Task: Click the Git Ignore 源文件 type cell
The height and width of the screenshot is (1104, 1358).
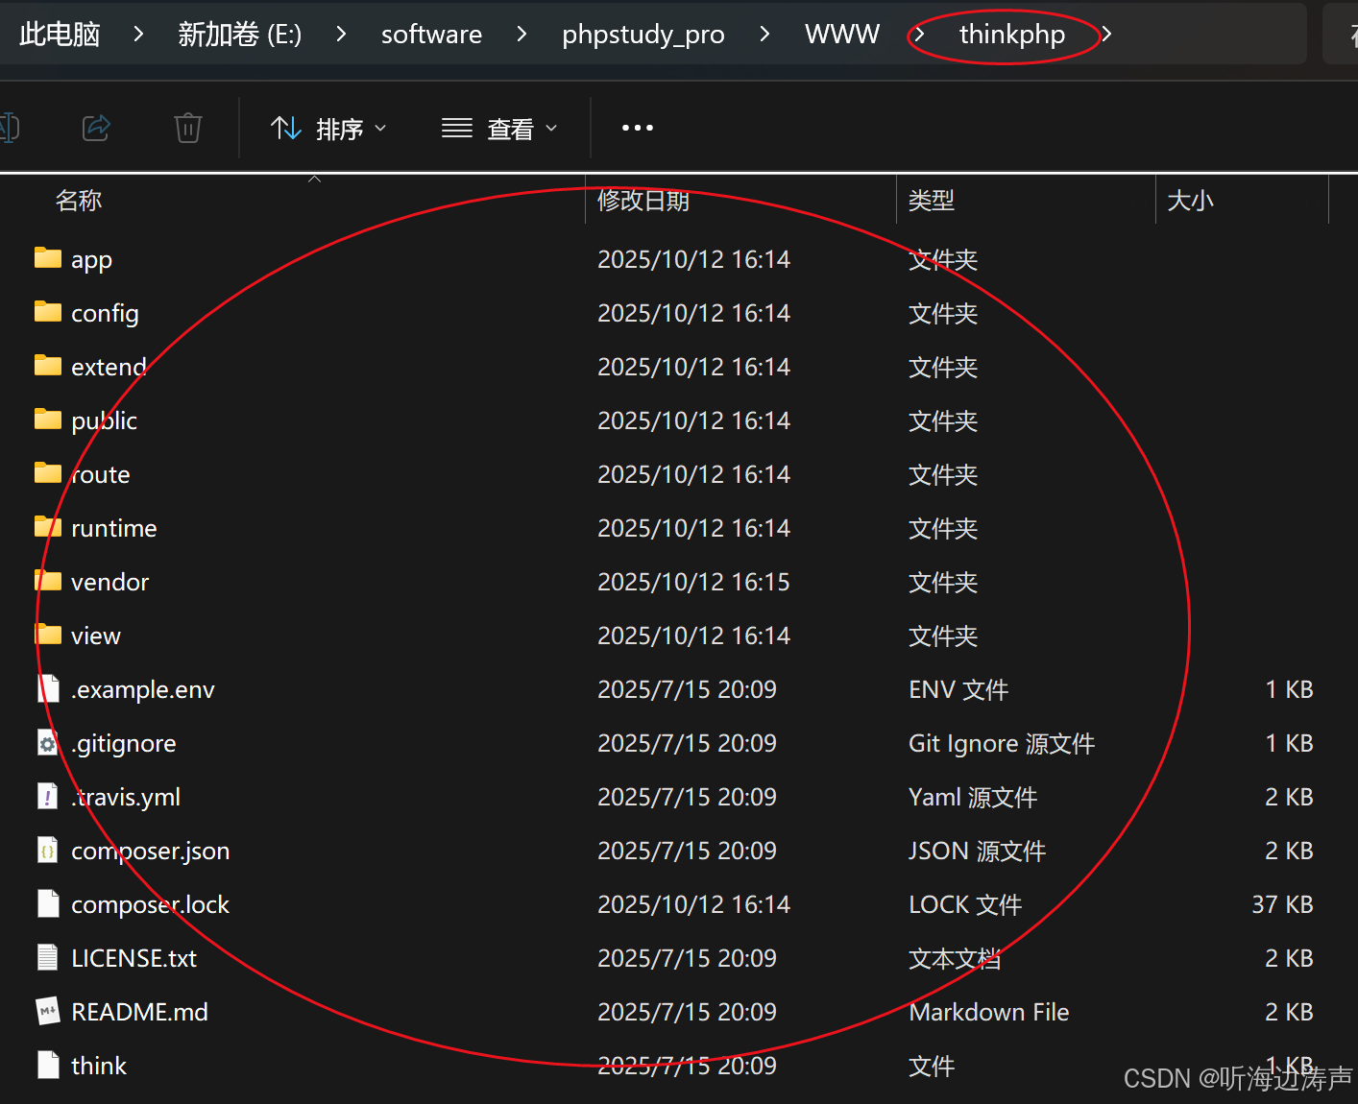Action: tap(1002, 743)
